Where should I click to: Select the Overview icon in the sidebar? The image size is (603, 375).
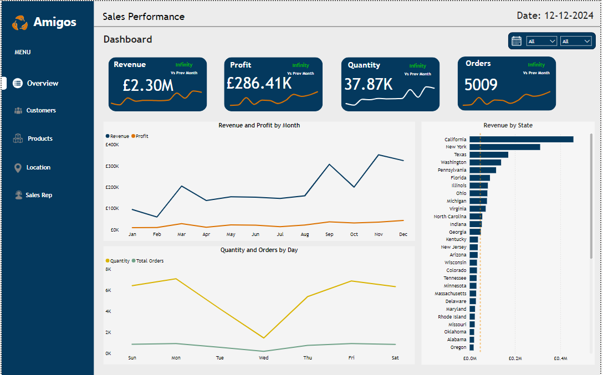click(17, 83)
